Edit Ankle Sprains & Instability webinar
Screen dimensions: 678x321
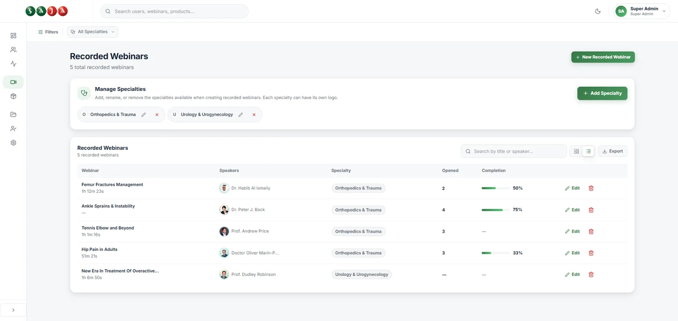(x=572, y=210)
